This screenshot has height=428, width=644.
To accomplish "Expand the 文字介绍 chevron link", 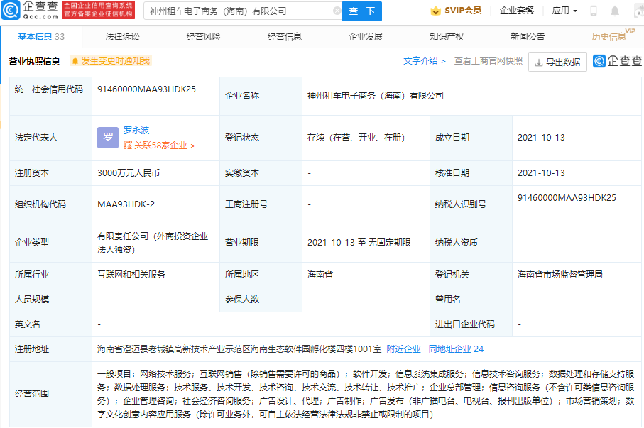I will tap(425, 62).
